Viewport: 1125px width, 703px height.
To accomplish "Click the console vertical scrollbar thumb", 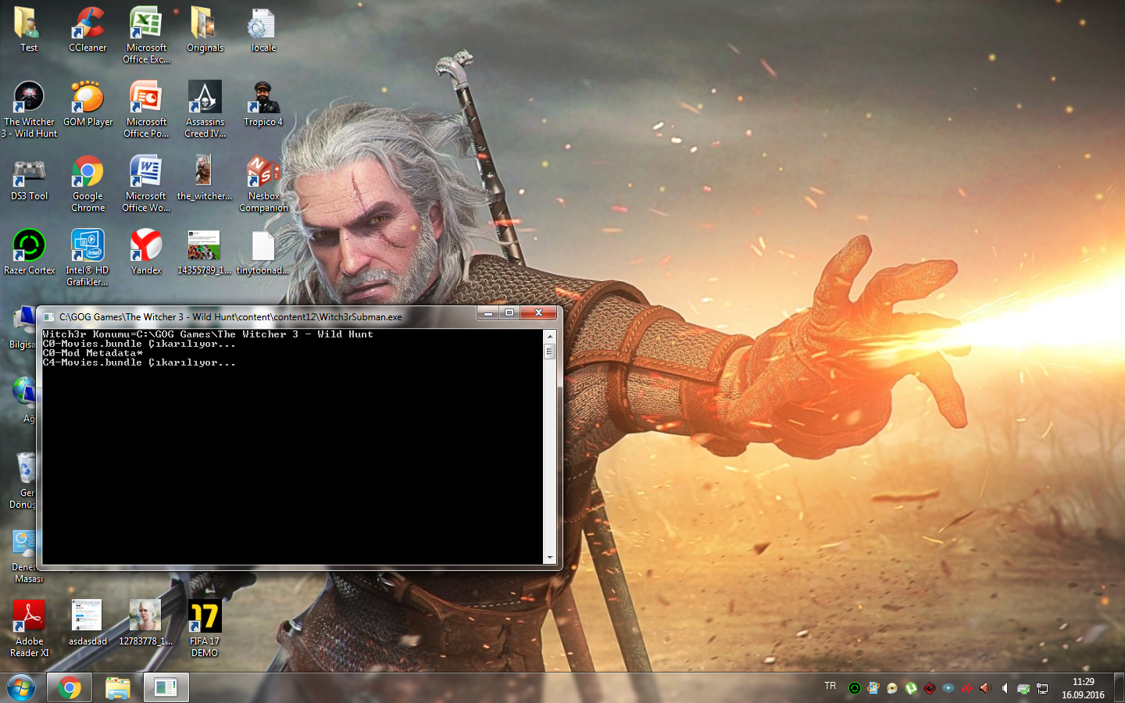I will [550, 351].
